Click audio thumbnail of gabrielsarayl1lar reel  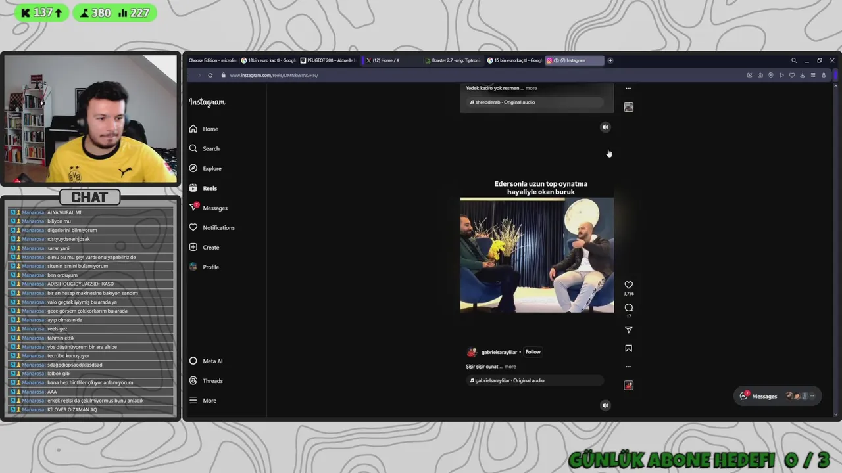point(628,385)
